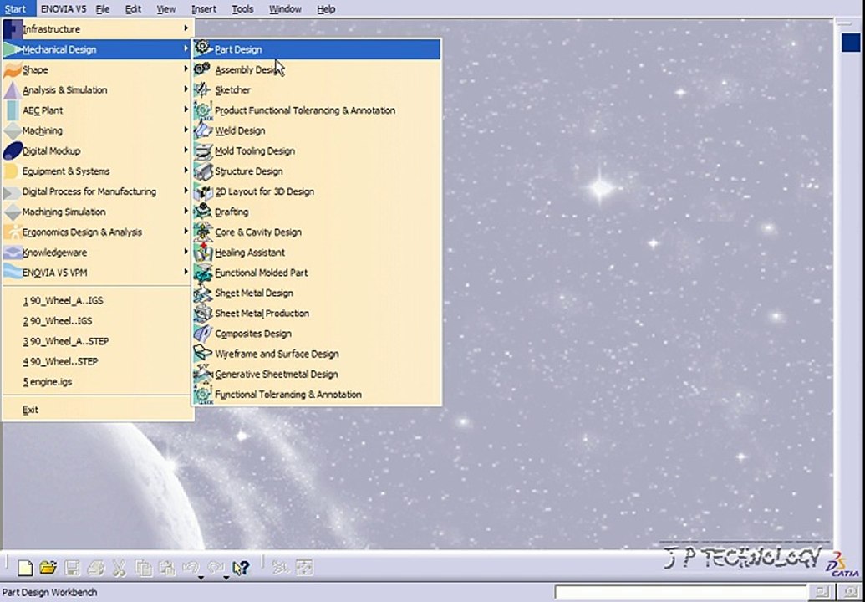The image size is (865, 602).
Task: Click the Paste icon in bottom toolbar
Action: tap(166, 568)
